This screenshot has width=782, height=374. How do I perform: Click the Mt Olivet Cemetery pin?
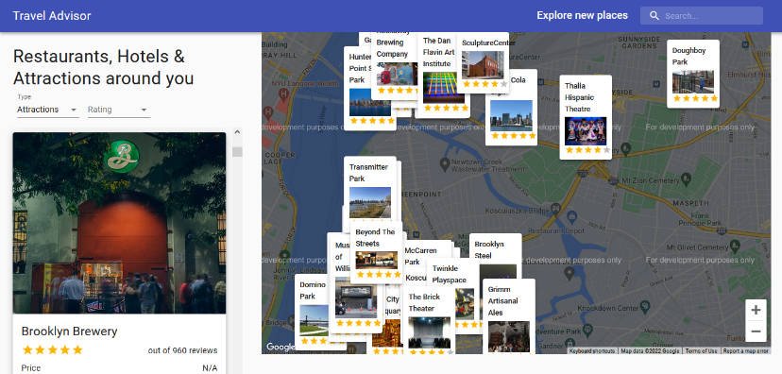point(735,246)
